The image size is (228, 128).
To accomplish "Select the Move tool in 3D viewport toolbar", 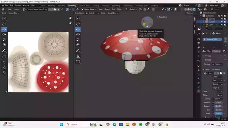I will 78,30.
